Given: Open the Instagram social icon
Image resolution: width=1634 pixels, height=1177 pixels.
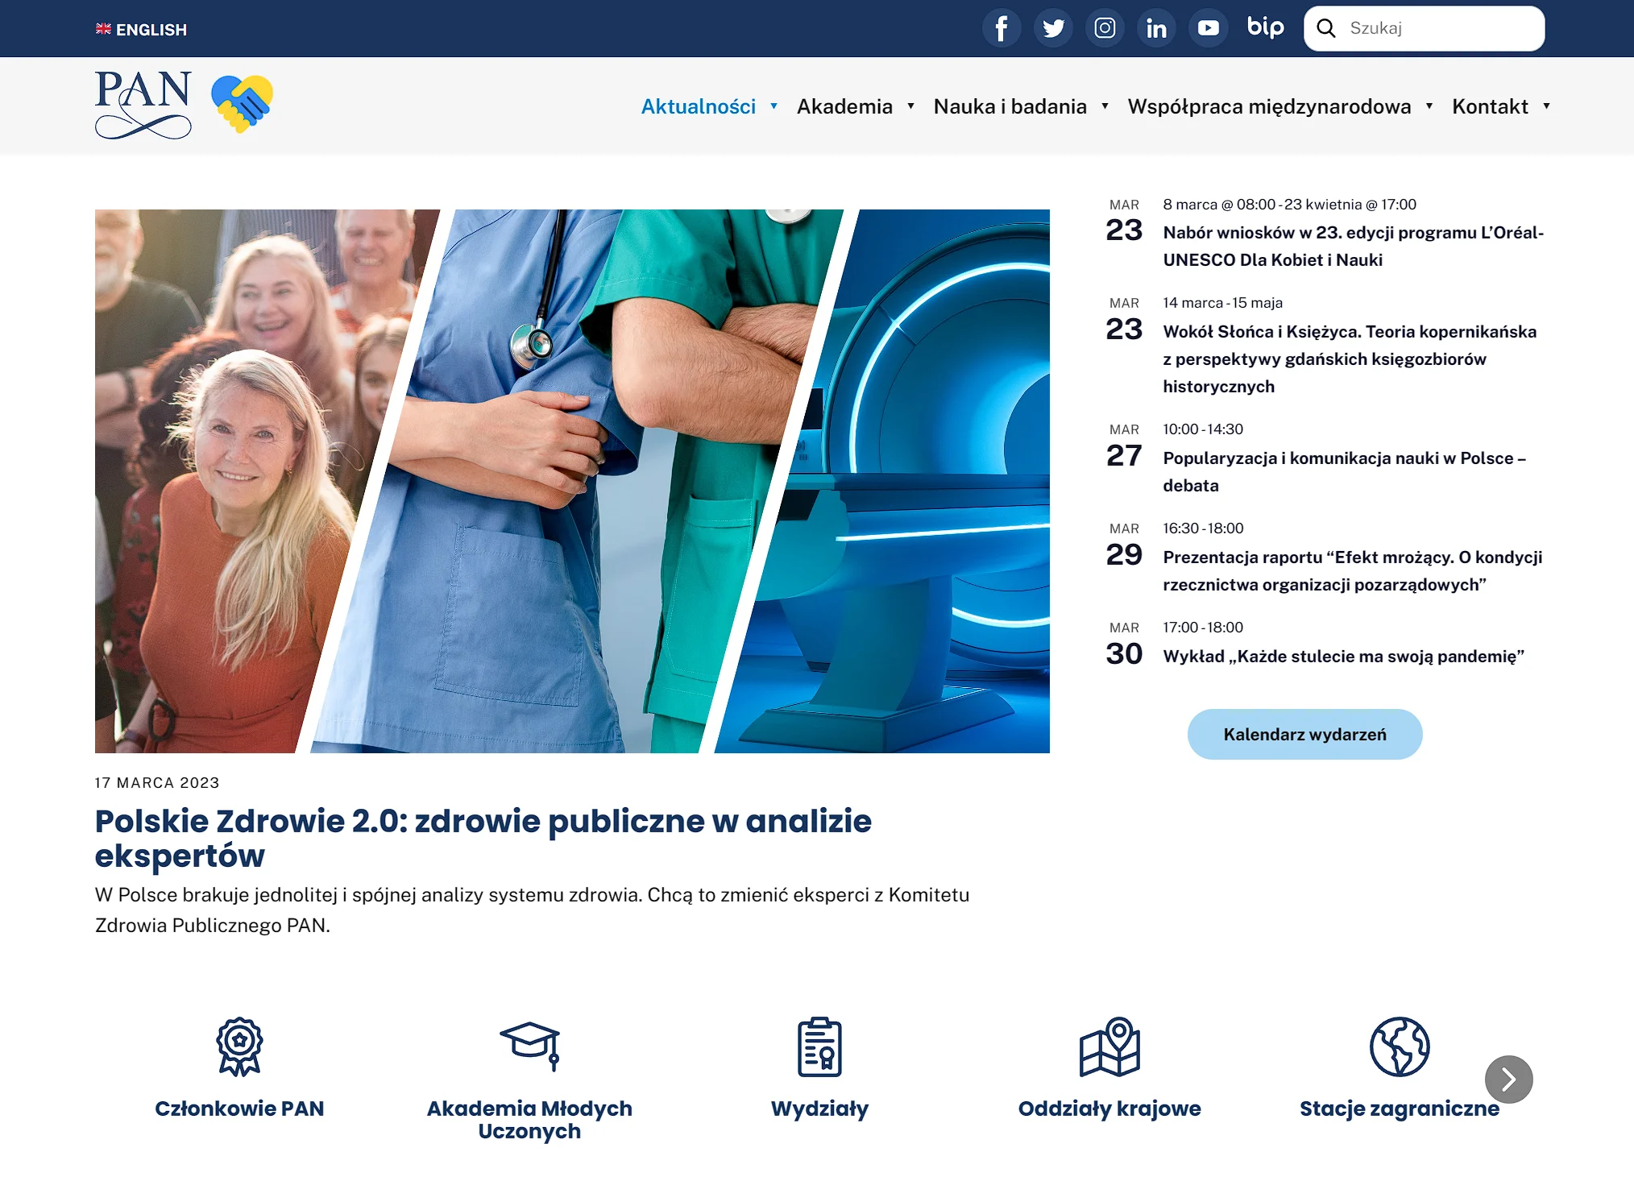Looking at the screenshot, I should [1105, 29].
